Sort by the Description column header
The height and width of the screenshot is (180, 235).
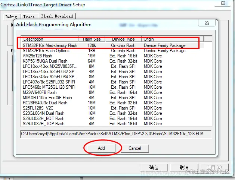50,39
